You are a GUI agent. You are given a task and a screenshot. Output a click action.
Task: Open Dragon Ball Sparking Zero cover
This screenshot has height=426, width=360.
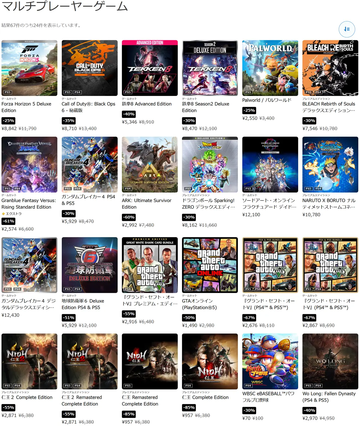tap(210, 165)
